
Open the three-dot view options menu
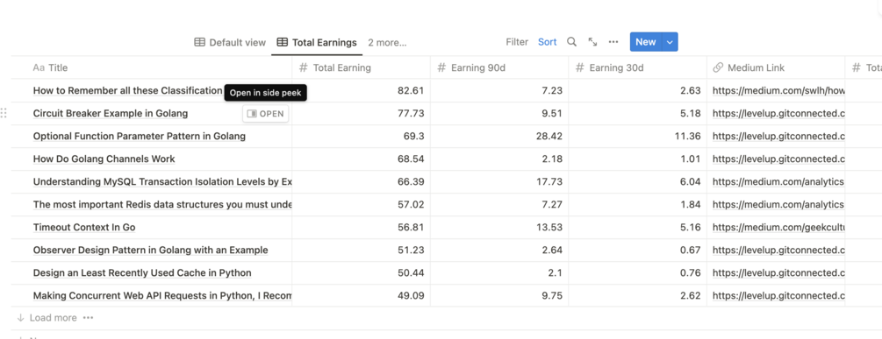[x=613, y=42]
